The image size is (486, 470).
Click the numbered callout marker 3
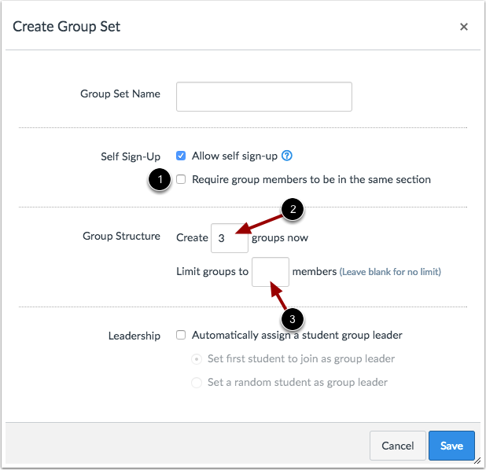coord(293,319)
